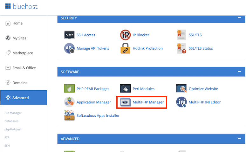Open File Manager submenu link
The height and width of the screenshot is (152, 246).
[x=13, y=113]
